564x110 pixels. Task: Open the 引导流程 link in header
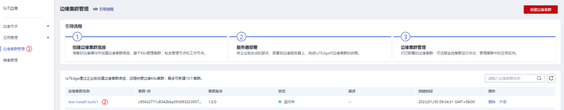click(107, 9)
